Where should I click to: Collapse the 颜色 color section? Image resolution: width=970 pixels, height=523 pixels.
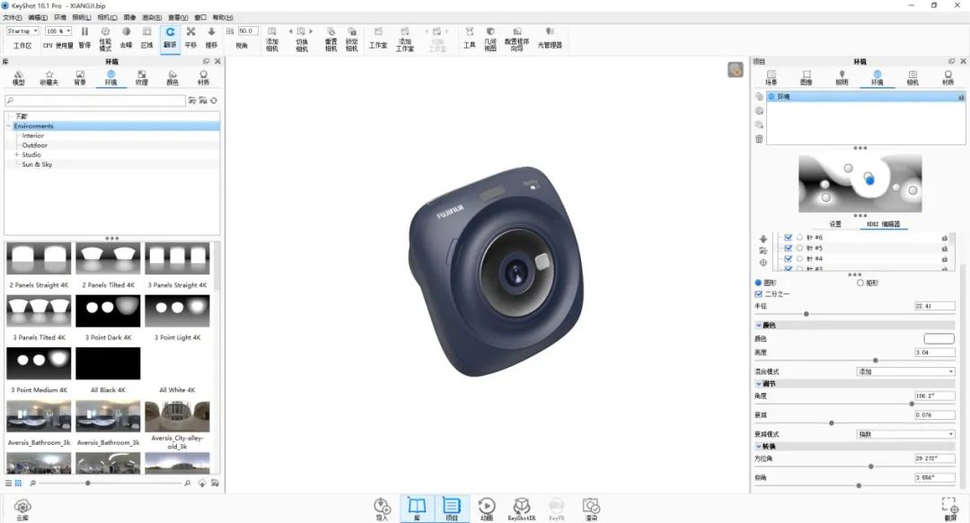point(758,325)
